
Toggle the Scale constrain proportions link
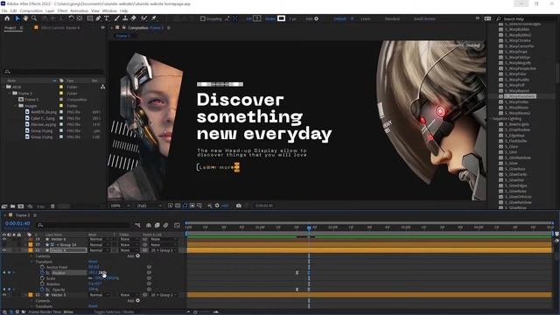tap(91, 278)
